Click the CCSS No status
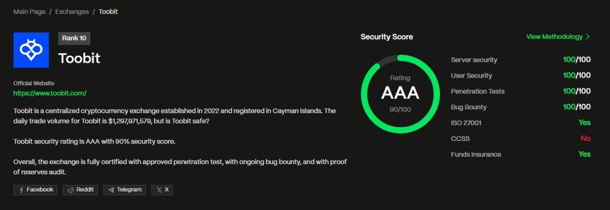Image resolution: width=610 pixels, height=210 pixels. [585, 139]
